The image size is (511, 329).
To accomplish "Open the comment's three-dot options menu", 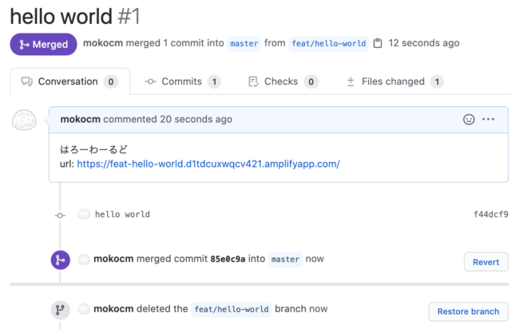I will point(488,119).
